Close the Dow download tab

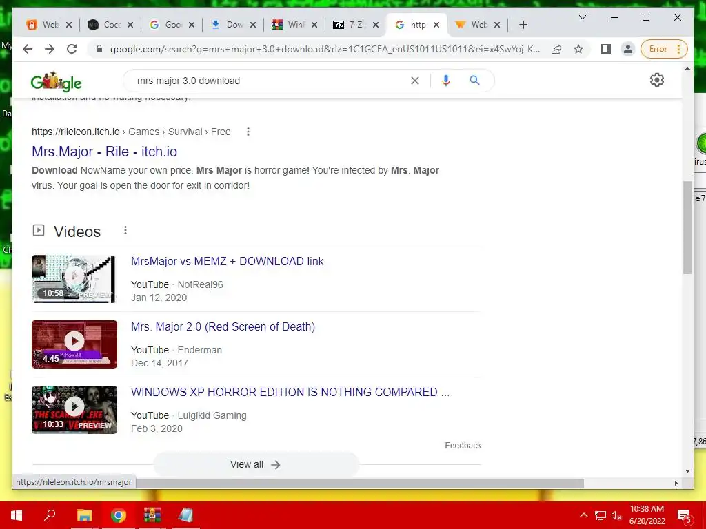tap(253, 25)
